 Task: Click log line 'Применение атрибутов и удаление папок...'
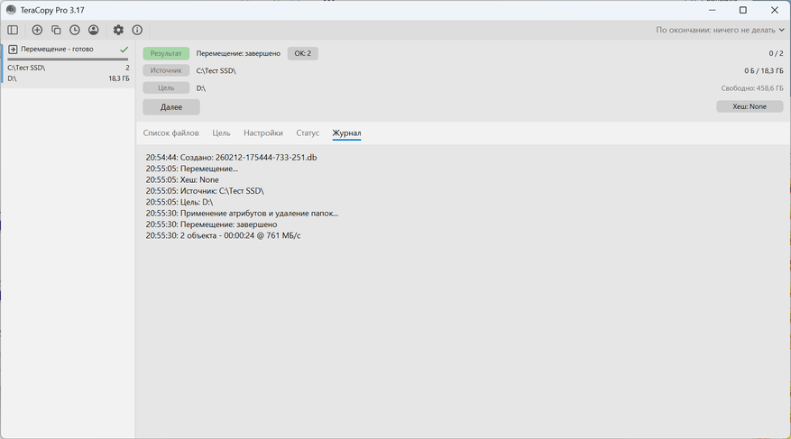pyautogui.click(x=242, y=214)
